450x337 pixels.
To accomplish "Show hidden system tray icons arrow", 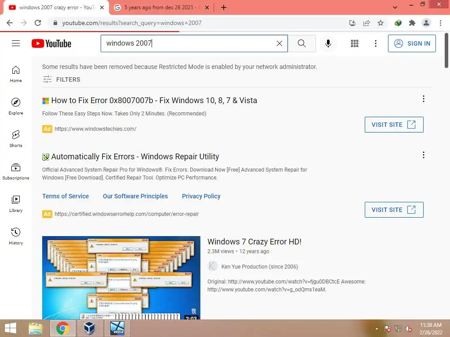I will tap(377, 329).
